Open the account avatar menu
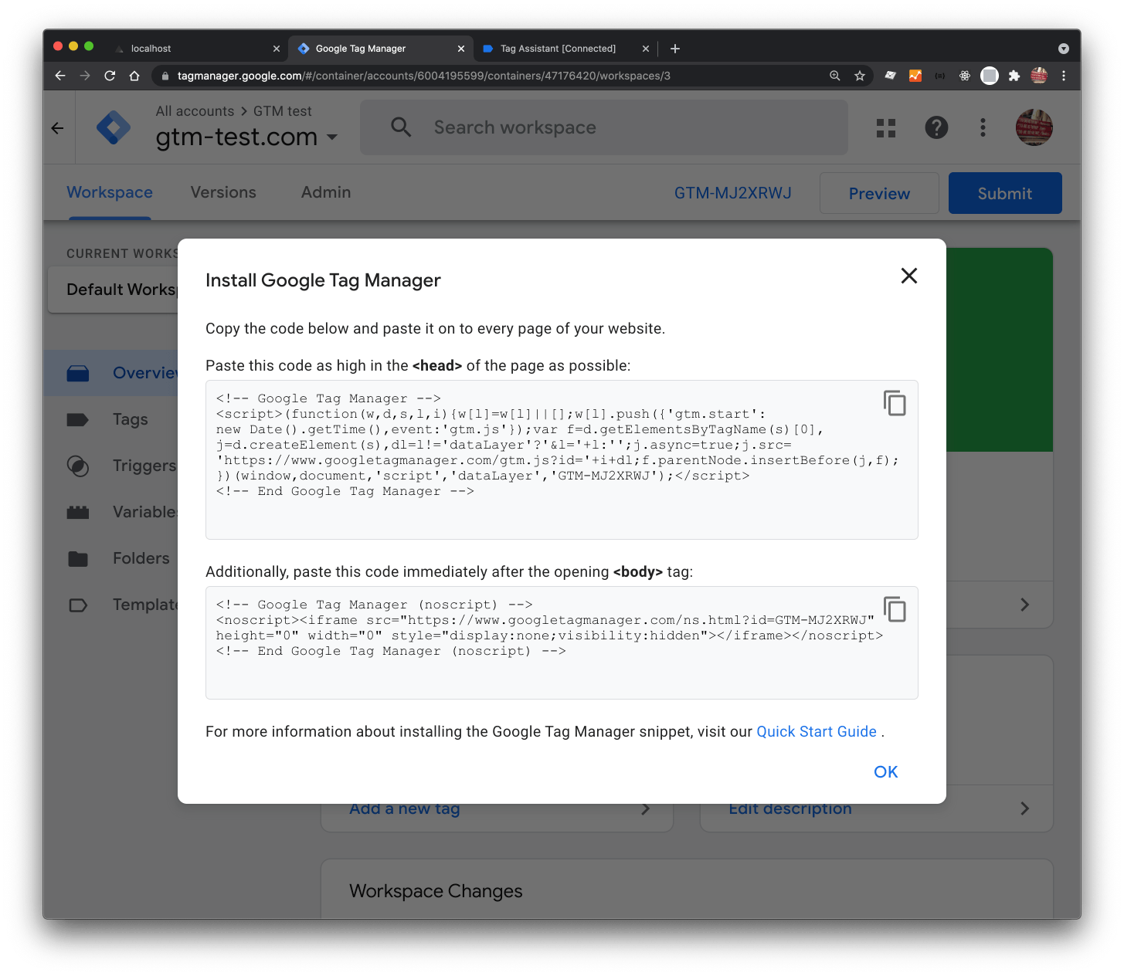Screen dimensions: 1124x976 1034,127
